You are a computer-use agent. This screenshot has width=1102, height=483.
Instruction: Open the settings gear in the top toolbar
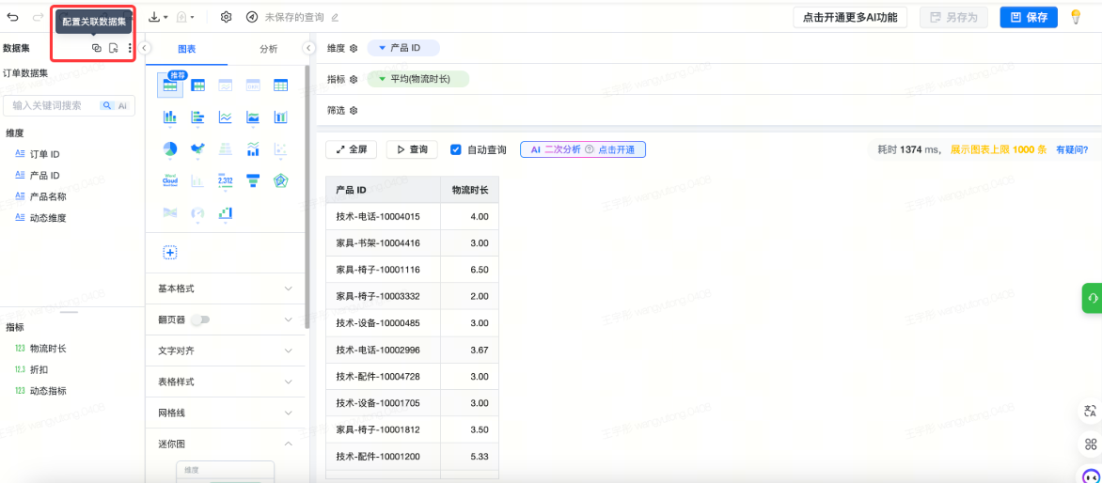[x=226, y=17]
